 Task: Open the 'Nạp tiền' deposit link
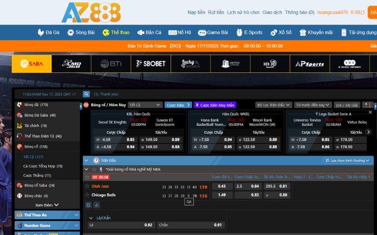196,12
